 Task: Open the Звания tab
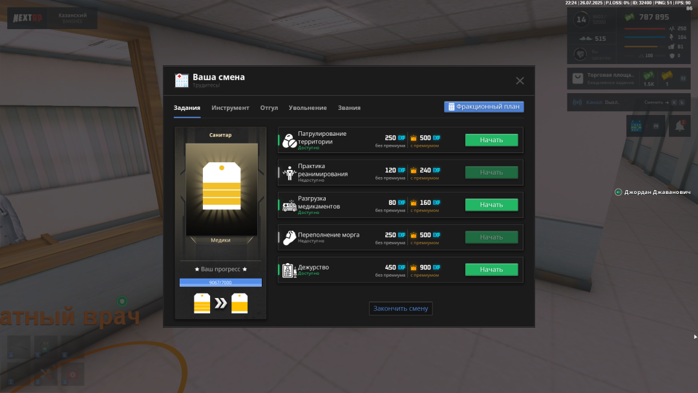(349, 108)
